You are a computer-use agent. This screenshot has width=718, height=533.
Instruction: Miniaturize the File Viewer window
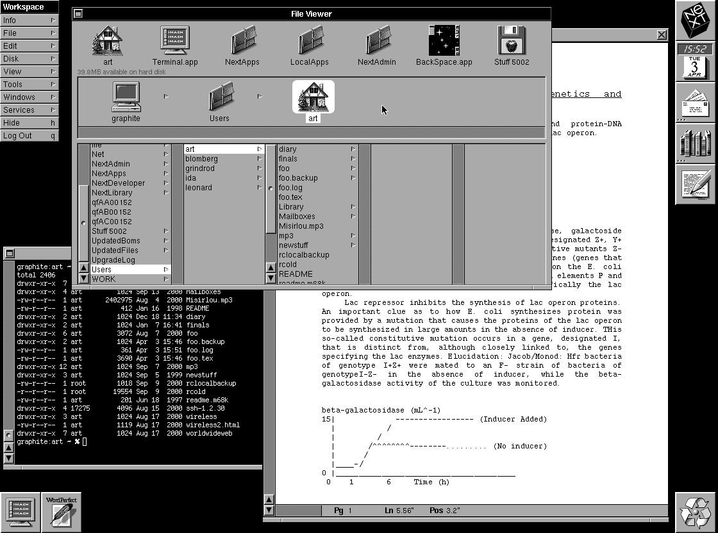(x=78, y=13)
